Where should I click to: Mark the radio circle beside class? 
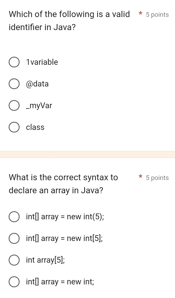point(14,127)
